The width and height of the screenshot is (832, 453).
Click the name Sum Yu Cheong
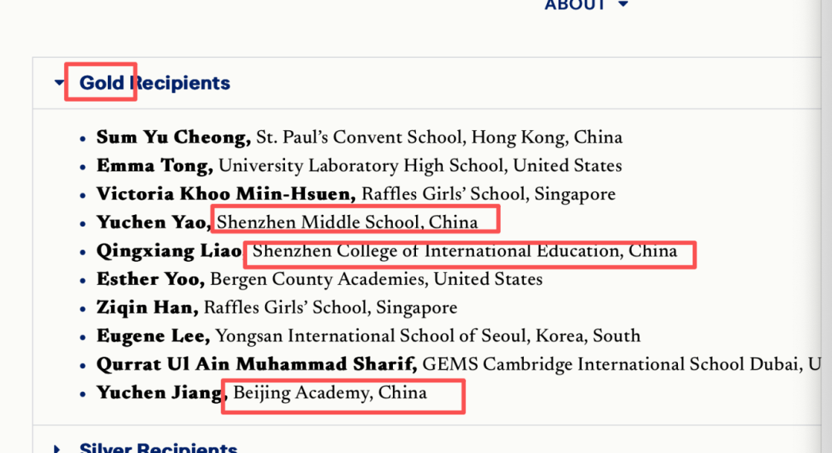[x=173, y=138]
